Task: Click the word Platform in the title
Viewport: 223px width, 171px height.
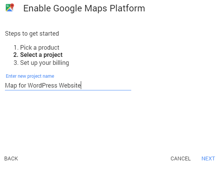Action: pos(127,8)
